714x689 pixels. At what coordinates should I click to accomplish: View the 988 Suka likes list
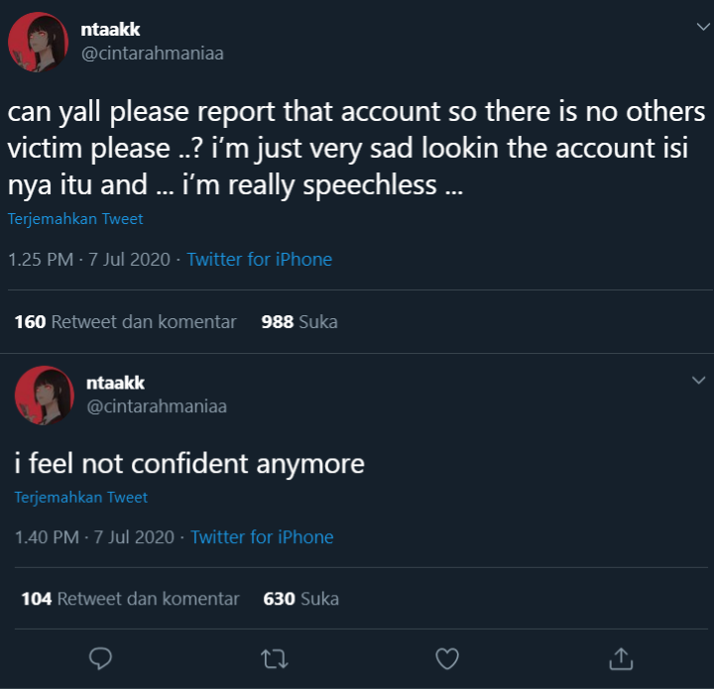click(298, 322)
